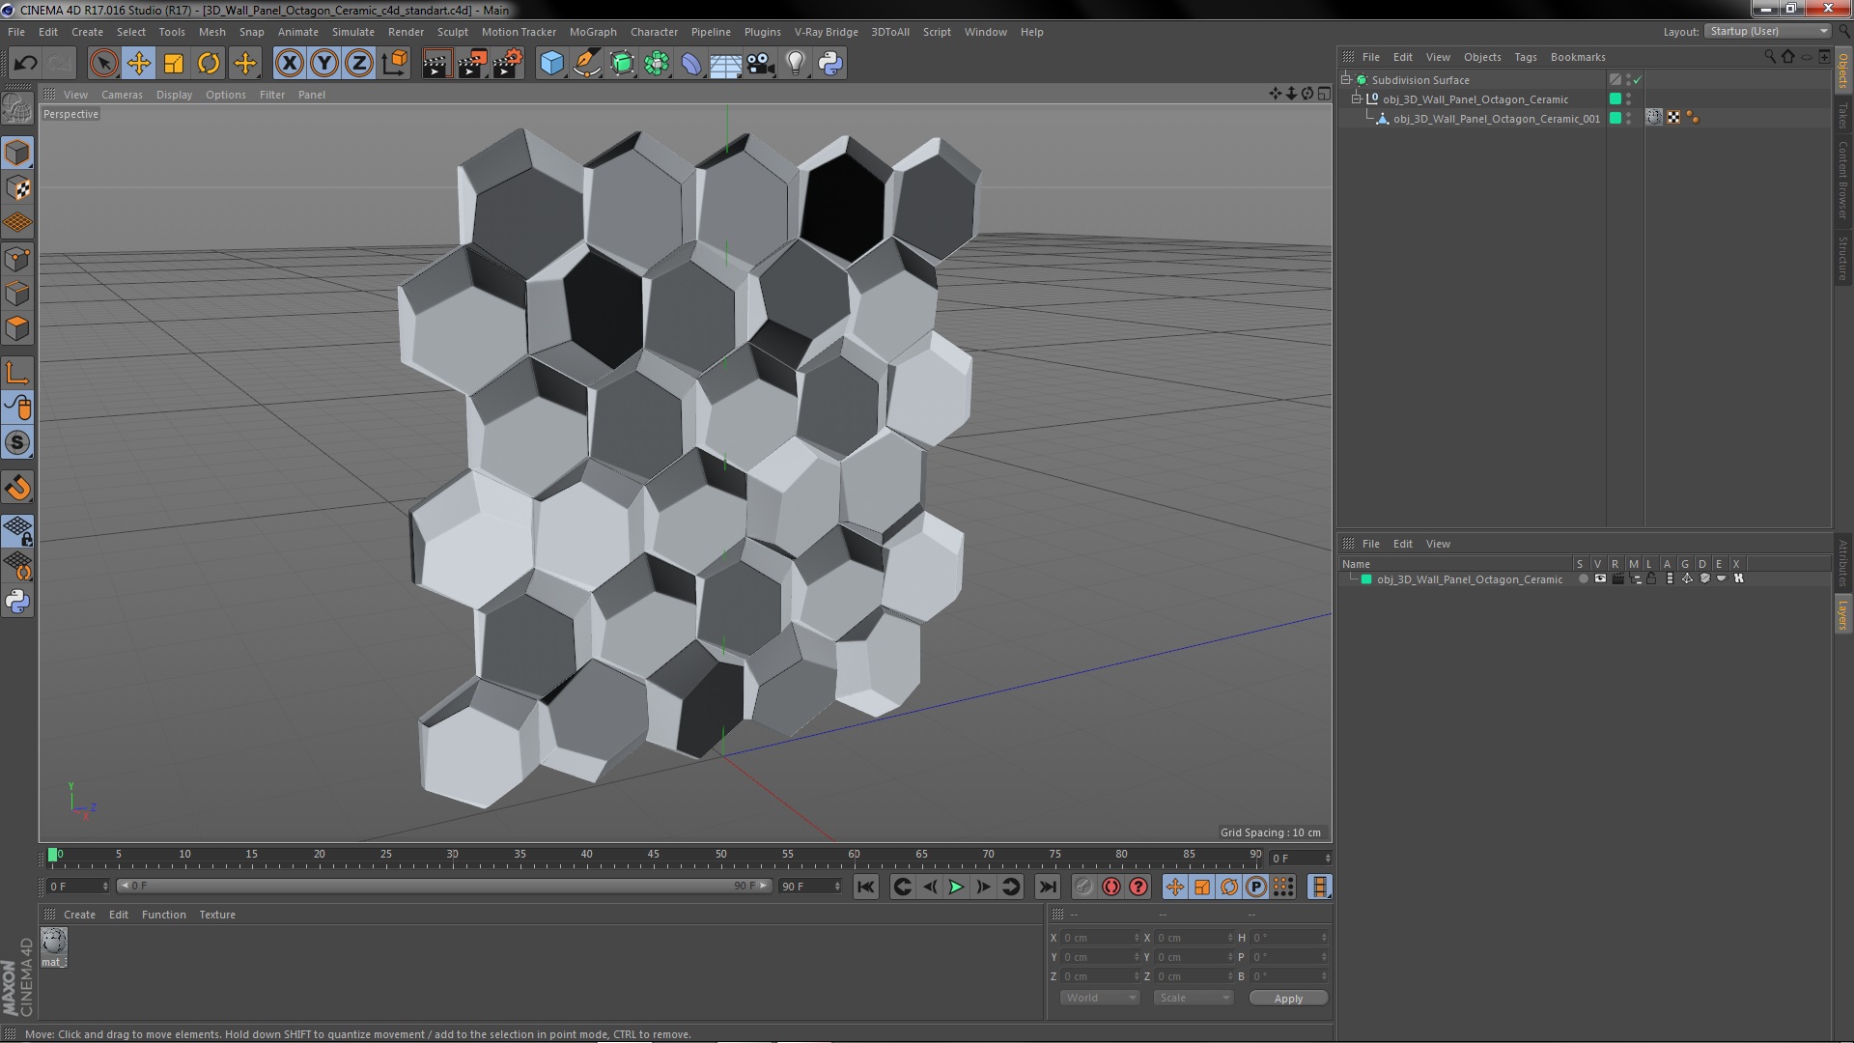Adjust the X position stepper arrows
The width and height of the screenshot is (1854, 1043).
tap(1137, 938)
